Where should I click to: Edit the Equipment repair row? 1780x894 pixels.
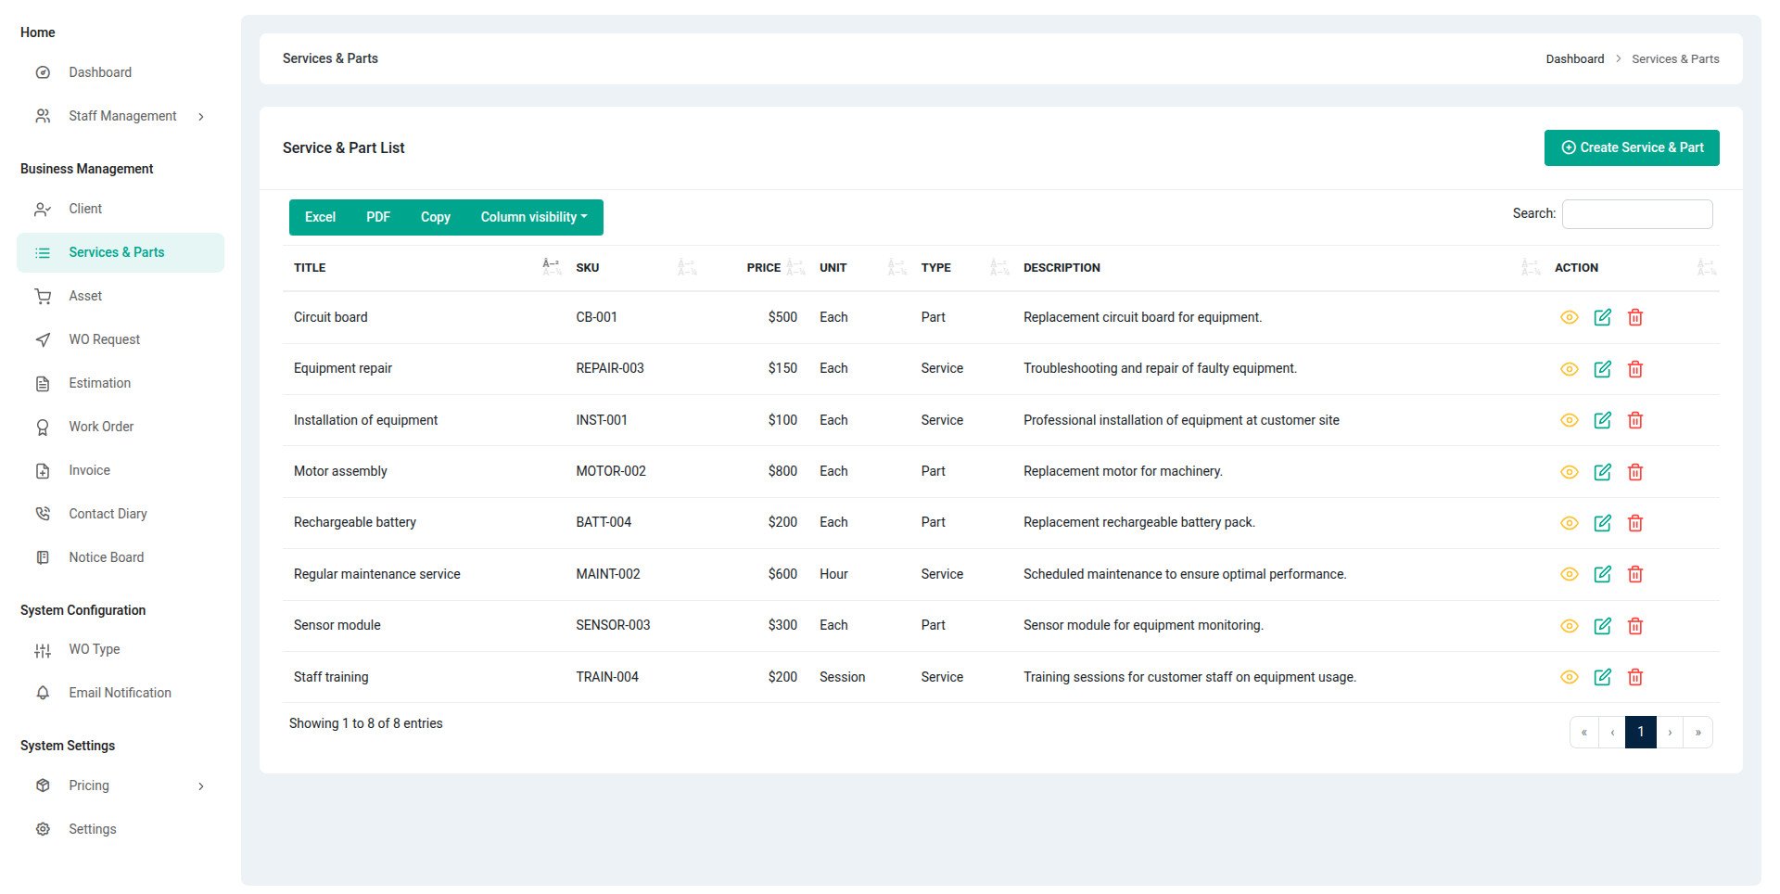click(1602, 369)
